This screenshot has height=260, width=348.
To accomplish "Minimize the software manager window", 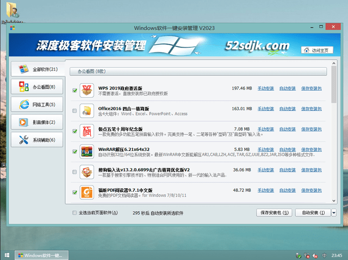I will 312,27.
